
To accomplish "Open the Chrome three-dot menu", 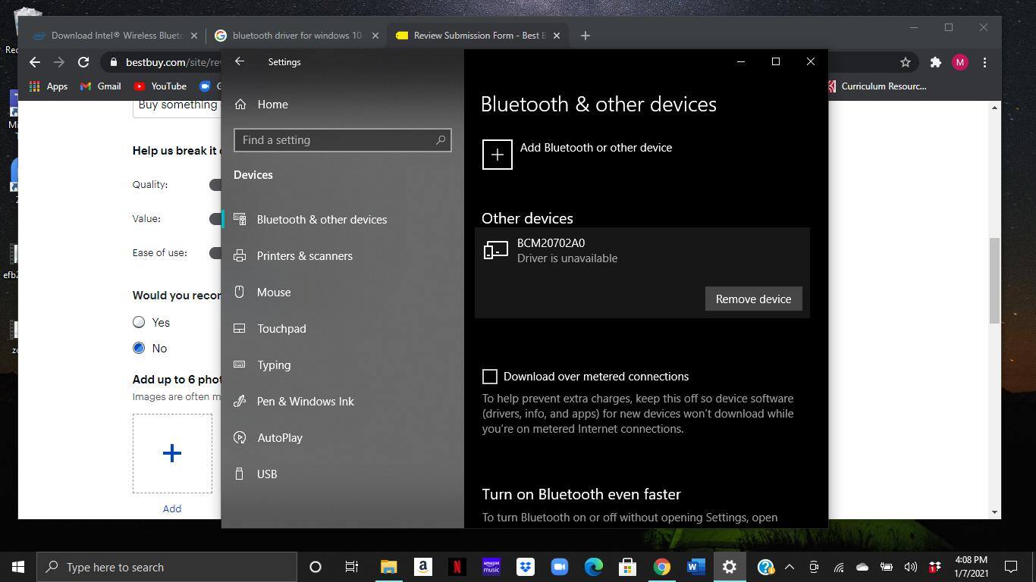I will click(984, 62).
